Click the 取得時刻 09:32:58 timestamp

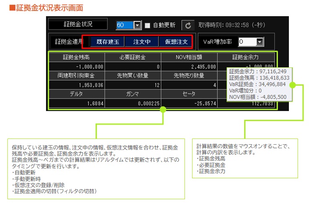point(232,25)
